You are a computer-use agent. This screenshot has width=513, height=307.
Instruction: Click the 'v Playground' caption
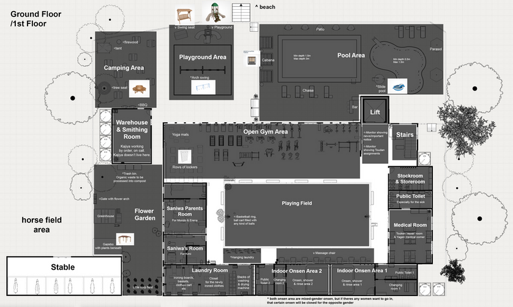point(222,27)
